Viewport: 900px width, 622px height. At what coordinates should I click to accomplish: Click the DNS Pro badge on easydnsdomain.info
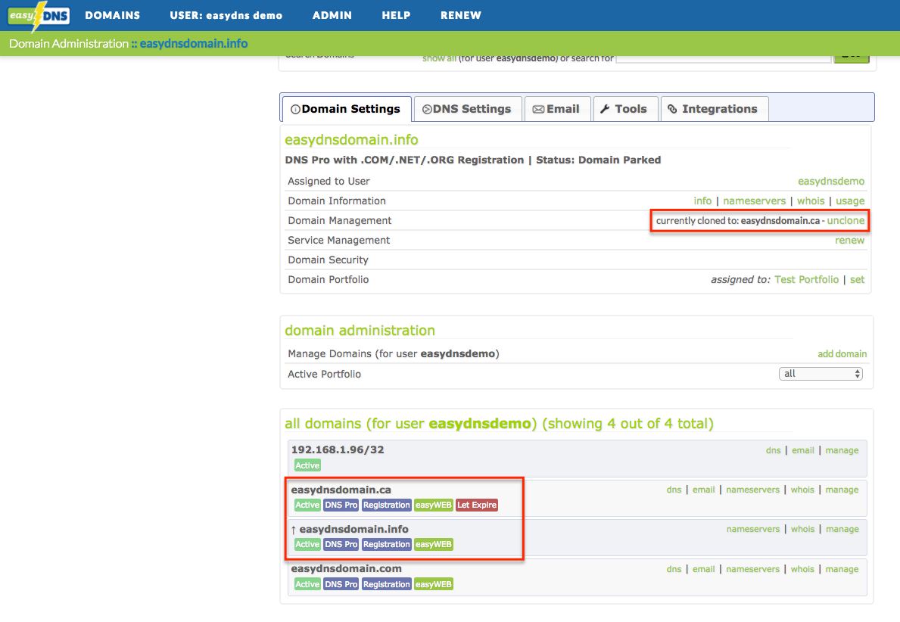pyautogui.click(x=341, y=545)
